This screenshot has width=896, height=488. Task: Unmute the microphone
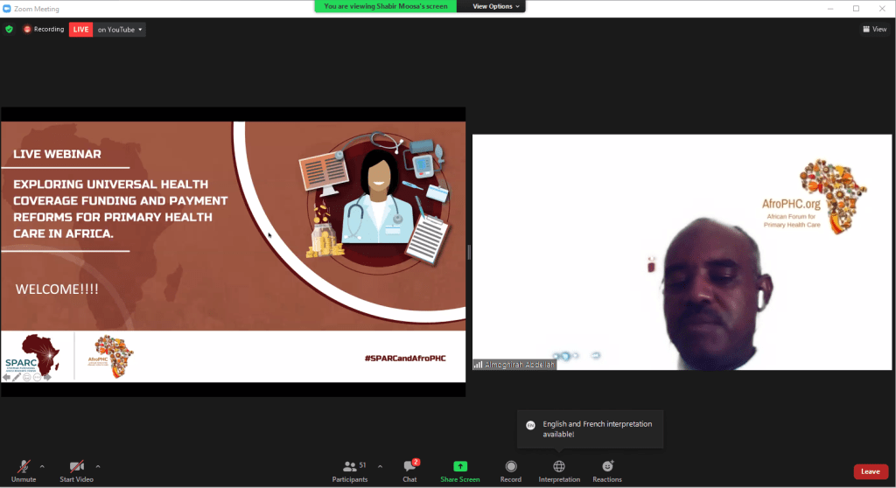(x=24, y=467)
